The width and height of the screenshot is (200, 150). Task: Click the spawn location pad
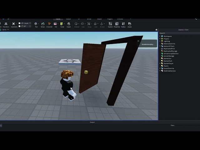coord(70,62)
